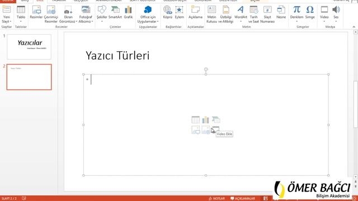Click the spell check icon in status bar
Image resolution: width=358 pixels, height=201 pixels.
click(24, 199)
